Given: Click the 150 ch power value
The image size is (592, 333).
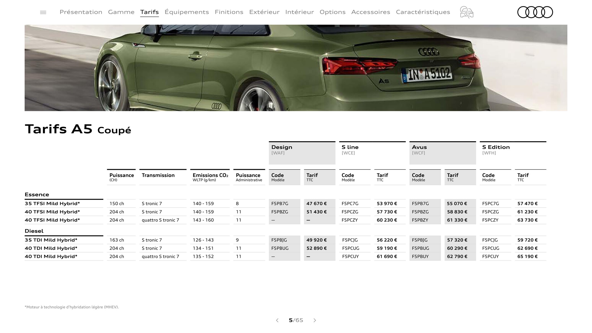Looking at the screenshot, I should click(x=117, y=203).
